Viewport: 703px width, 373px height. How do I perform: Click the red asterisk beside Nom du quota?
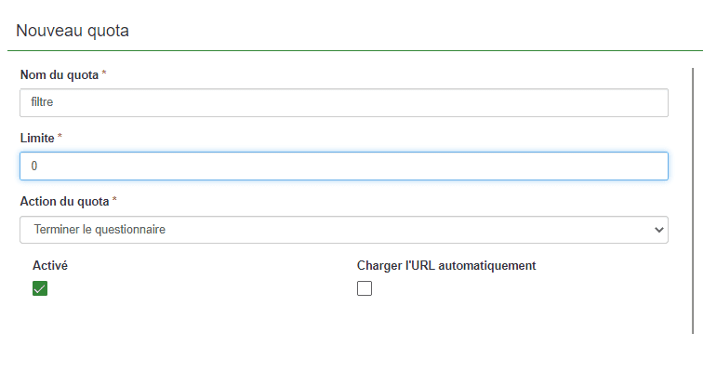coord(104,73)
